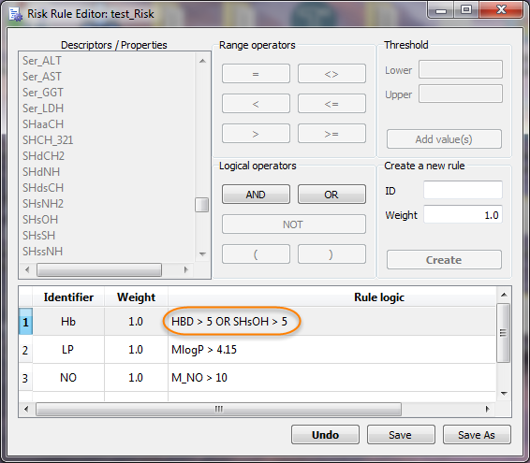Click the equals range operator button
This screenshot has height=463, width=530.
tap(256, 74)
